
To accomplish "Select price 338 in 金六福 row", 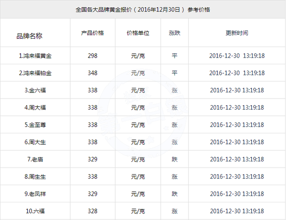I will point(92,90).
